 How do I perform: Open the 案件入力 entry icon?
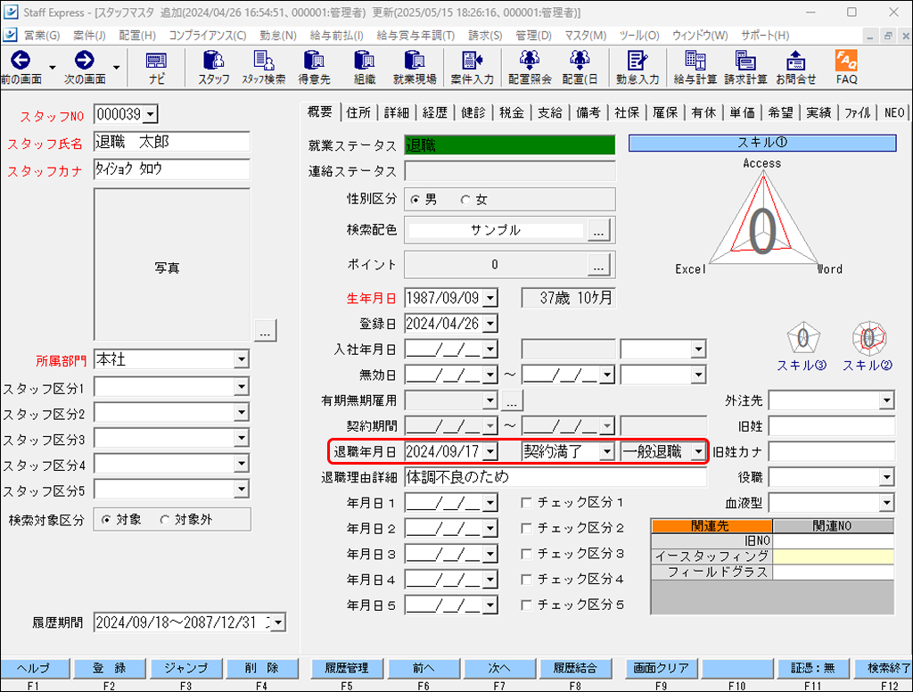pyautogui.click(x=472, y=61)
